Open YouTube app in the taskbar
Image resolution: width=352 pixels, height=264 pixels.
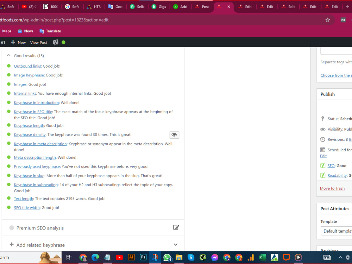click(x=119, y=257)
